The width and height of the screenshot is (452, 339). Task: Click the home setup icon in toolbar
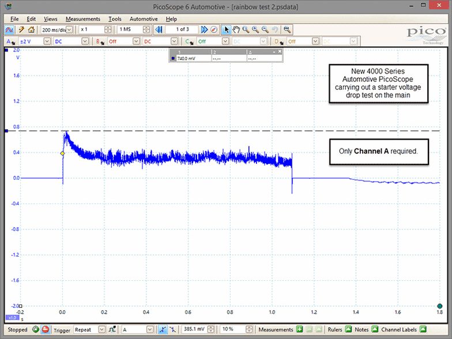coord(31,29)
